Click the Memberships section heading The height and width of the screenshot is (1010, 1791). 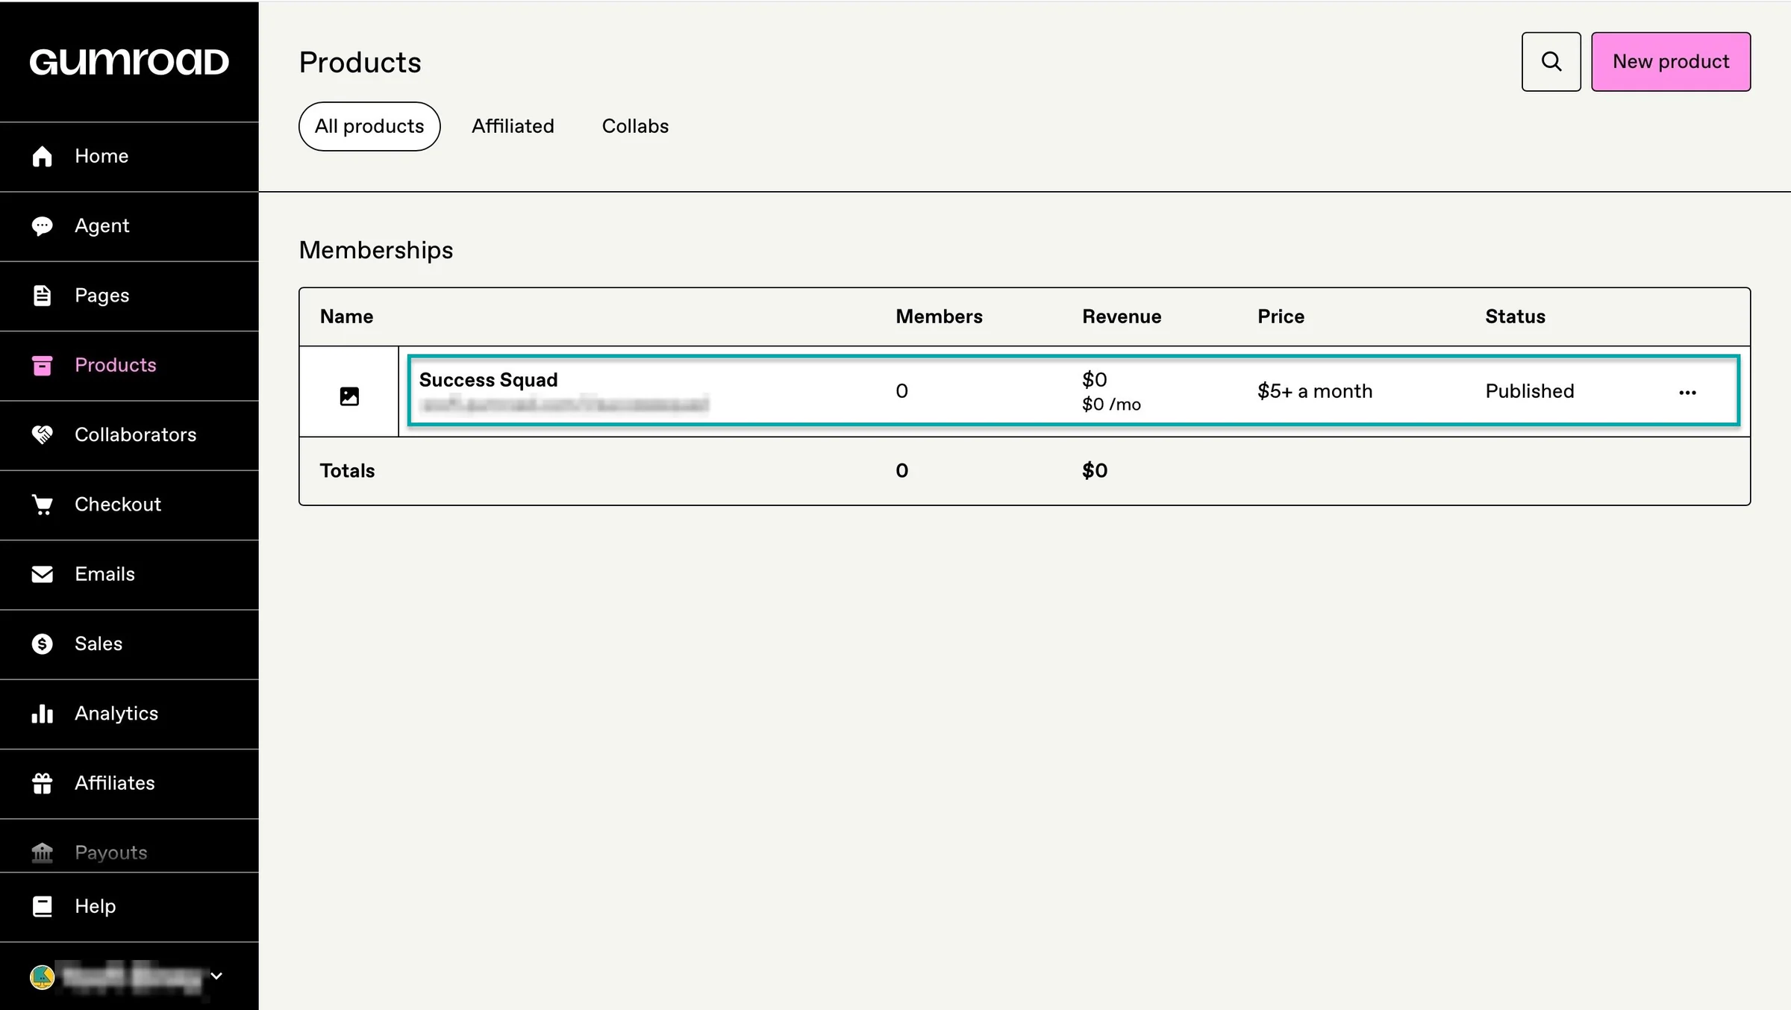click(x=376, y=250)
